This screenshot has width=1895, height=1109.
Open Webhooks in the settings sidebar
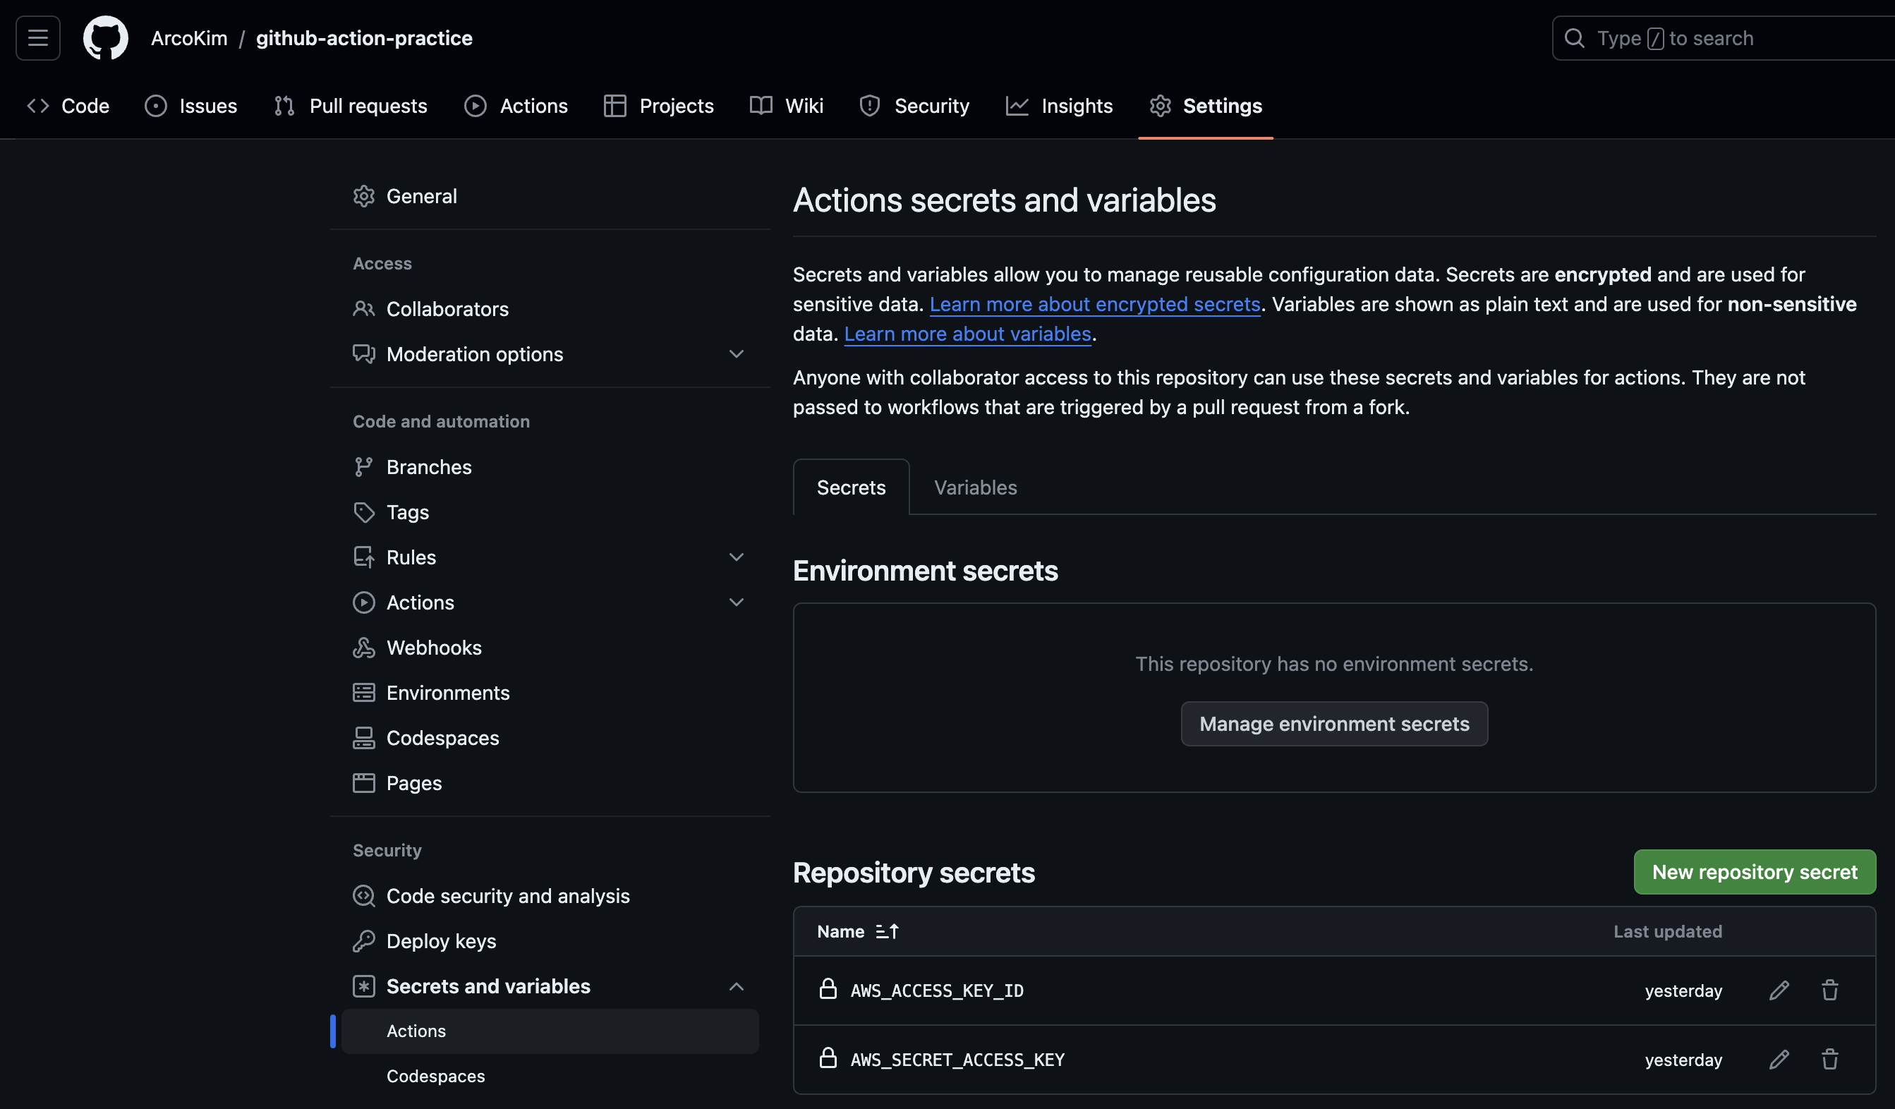(433, 648)
